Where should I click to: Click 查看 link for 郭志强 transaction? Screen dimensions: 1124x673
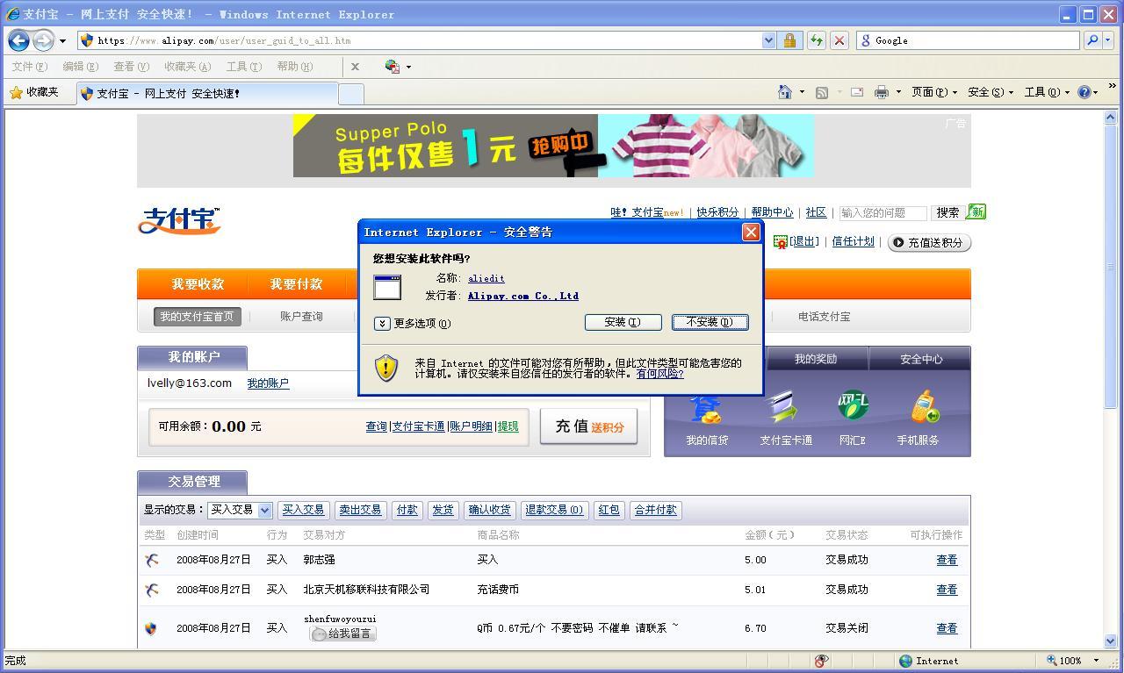947,560
